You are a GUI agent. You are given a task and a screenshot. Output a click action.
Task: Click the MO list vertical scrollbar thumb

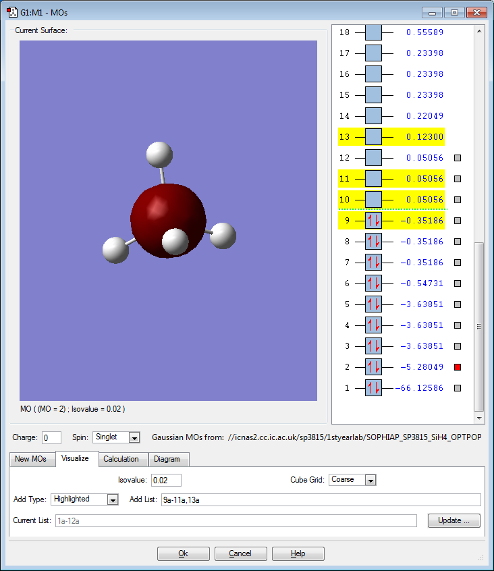click(479, 326)
